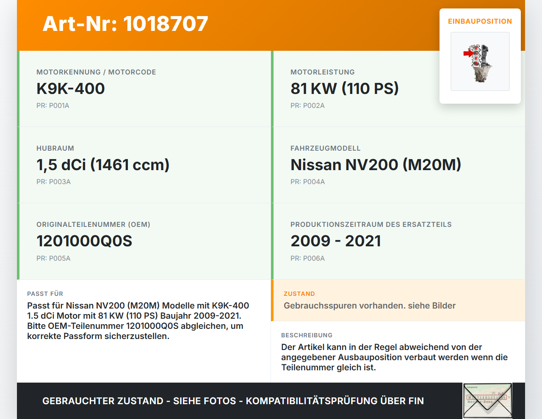Click the 'Passt für Nissan NV200' compatibility paragraph
Screen dimensions: 542x419
pos(138,321)
